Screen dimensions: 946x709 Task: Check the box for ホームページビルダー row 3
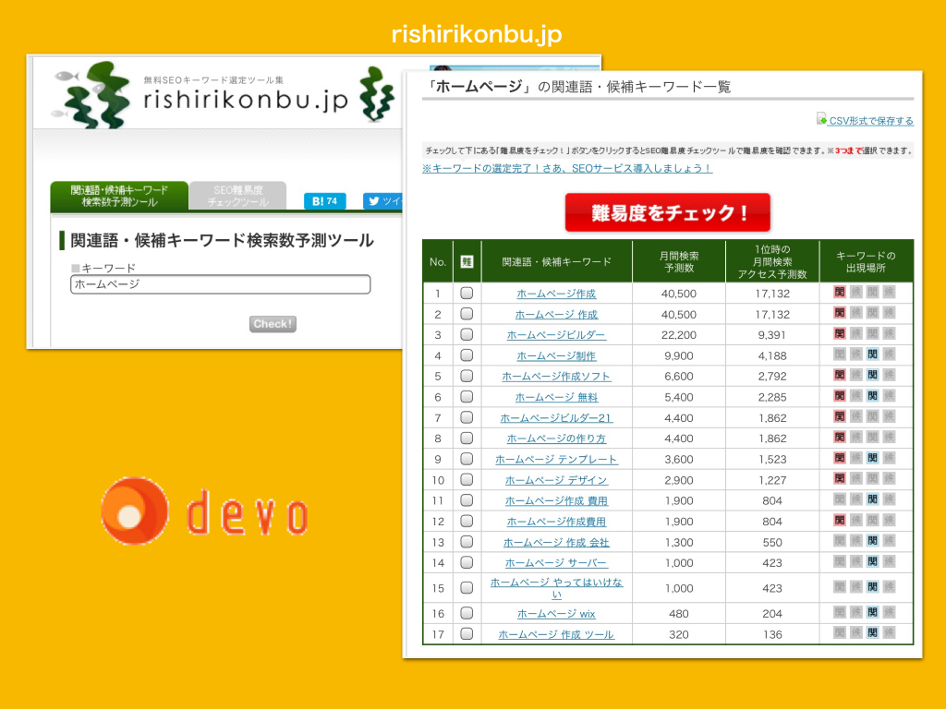[467, 334]
